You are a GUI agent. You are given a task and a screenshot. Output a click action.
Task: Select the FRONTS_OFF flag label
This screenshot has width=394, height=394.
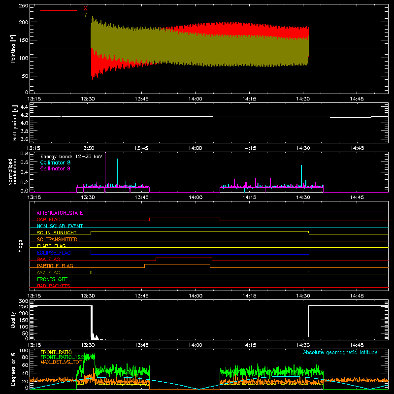(x=52, y=279)
